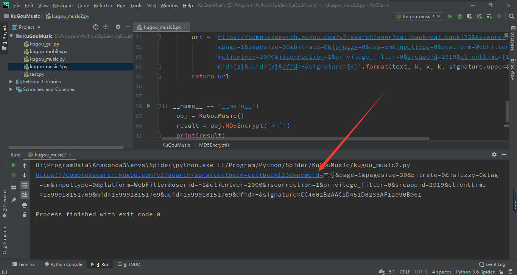
Task: Click the editor horizontal scrollbar
Action: pos(295,138)
